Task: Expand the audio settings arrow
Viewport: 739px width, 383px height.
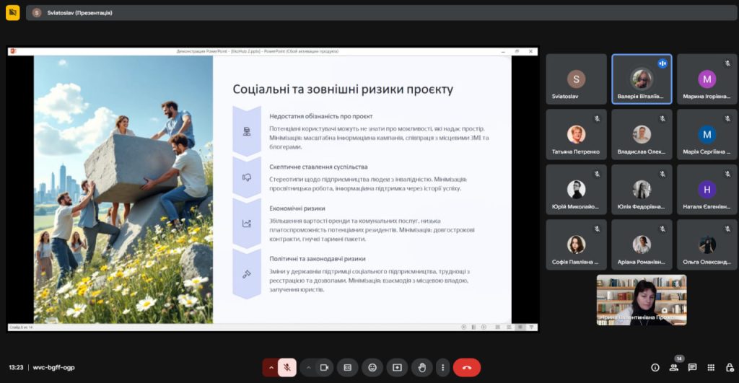Action: coord(271,367)
